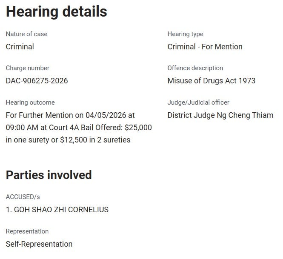Image resolution: width=283 pixels, height=259 pixels.
Task: Click the Nature of case label
Action: coord(26,34)
